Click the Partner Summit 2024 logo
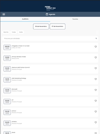 coord(50,8)
